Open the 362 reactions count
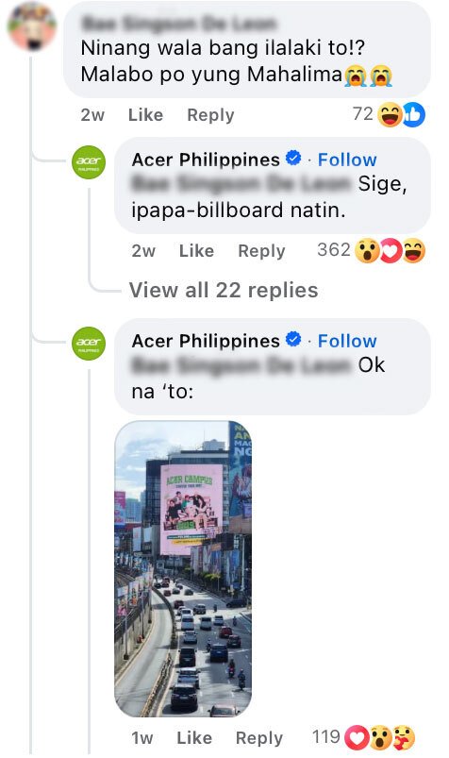Viewport: 449px width, 758px height. tap(334, 250)
